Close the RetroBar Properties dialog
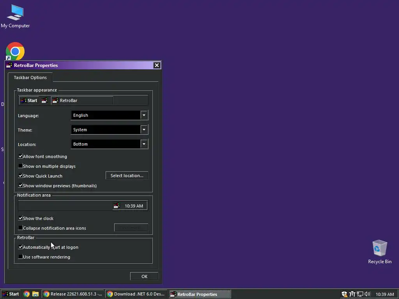The width and height of the screenshot is (399, 299). click(x=157, y=65)
